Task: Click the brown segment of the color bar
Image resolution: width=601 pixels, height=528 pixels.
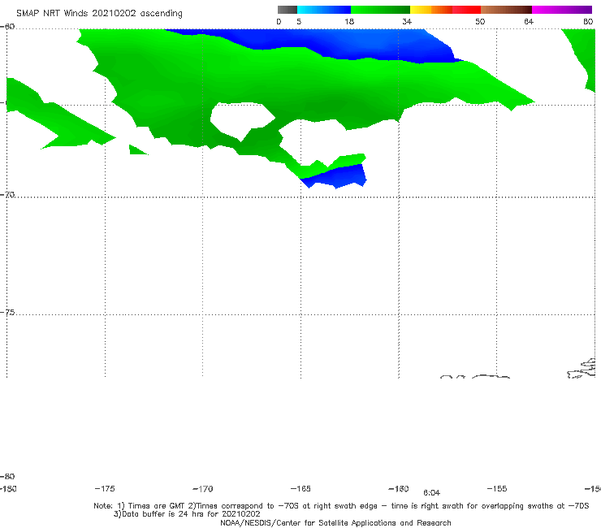Action: coord(506,10)
